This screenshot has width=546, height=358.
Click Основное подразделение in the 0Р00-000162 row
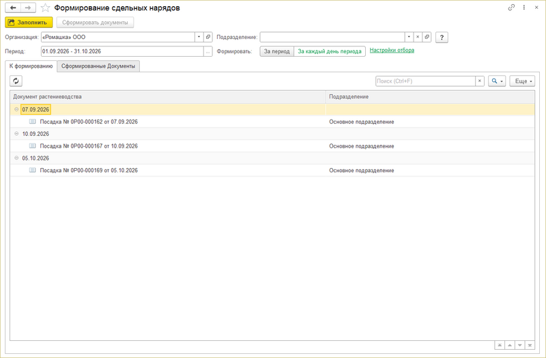coord(362,122)
